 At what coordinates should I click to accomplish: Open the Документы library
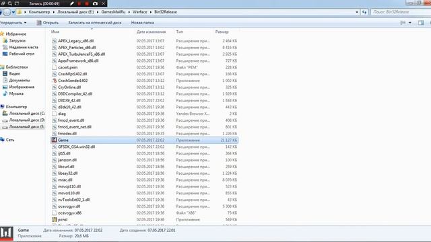pos(20,80)
